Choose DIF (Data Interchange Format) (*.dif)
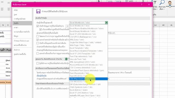The width and height of the screenshot is (175, 98). coord(89,84)
